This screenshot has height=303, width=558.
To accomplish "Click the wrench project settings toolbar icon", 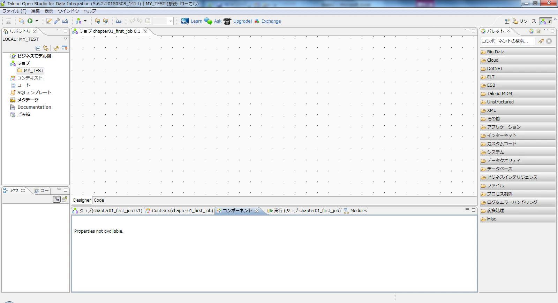I will [x=57, y=21].
